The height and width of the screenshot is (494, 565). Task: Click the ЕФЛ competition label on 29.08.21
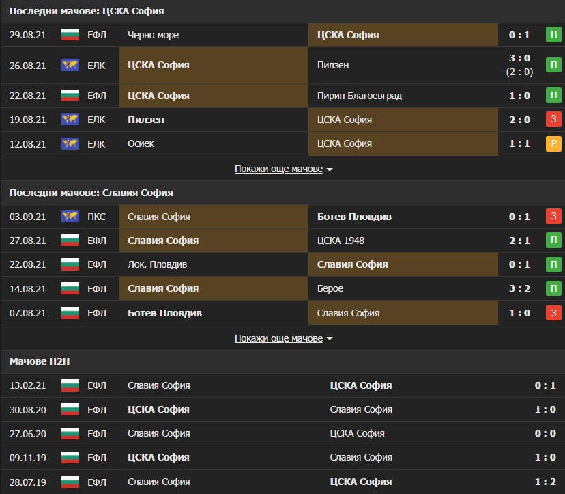click(x=97, y=35)
